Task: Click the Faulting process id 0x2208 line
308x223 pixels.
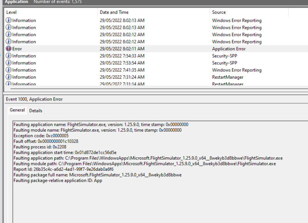Action: tap(40, 147)
